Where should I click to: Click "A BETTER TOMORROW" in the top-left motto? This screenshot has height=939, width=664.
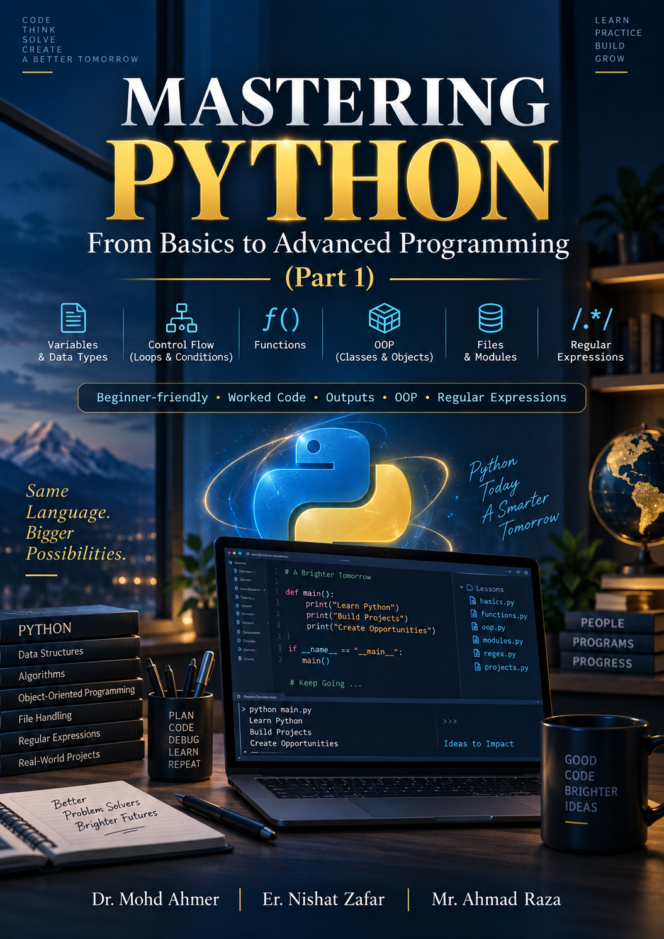pos(81,59)
